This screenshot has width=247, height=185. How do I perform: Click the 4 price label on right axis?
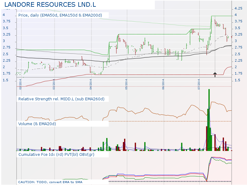[x=236, y=15]
